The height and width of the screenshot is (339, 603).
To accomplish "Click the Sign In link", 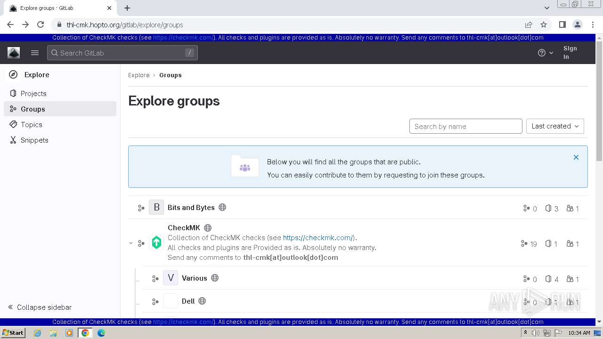I will [570, 53].
